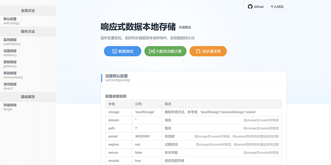Navigate to 设置数据 setItem() entry
Screen dimensions: 331x165
10,53
